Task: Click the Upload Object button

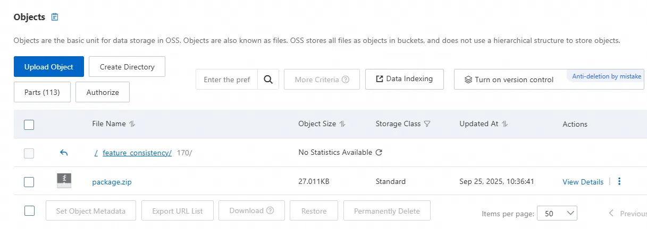Action: pos(49,67)
